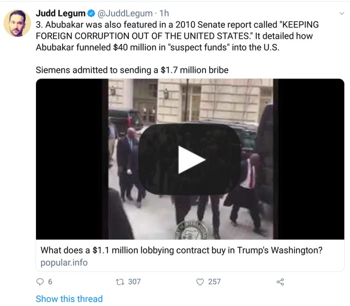The height and width of the screenshot is (306, 350).
Task: Play the embedded video
Action: [190, 159]
